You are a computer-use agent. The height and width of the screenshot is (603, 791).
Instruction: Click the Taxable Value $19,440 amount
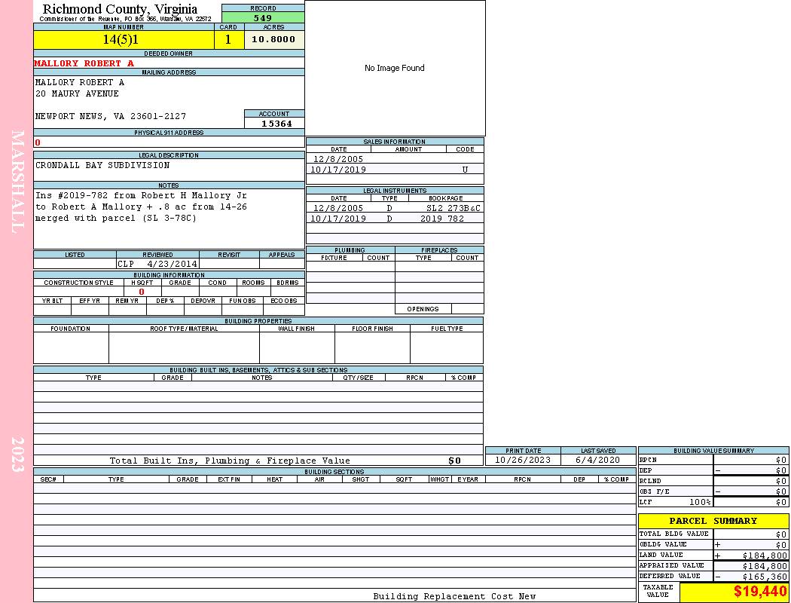(759, 592)
